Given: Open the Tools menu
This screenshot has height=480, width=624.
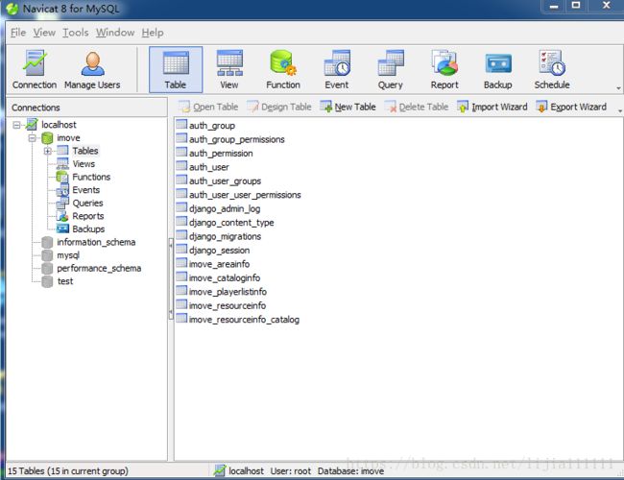Looking at the screenshot, I should [x=75, y=33].
